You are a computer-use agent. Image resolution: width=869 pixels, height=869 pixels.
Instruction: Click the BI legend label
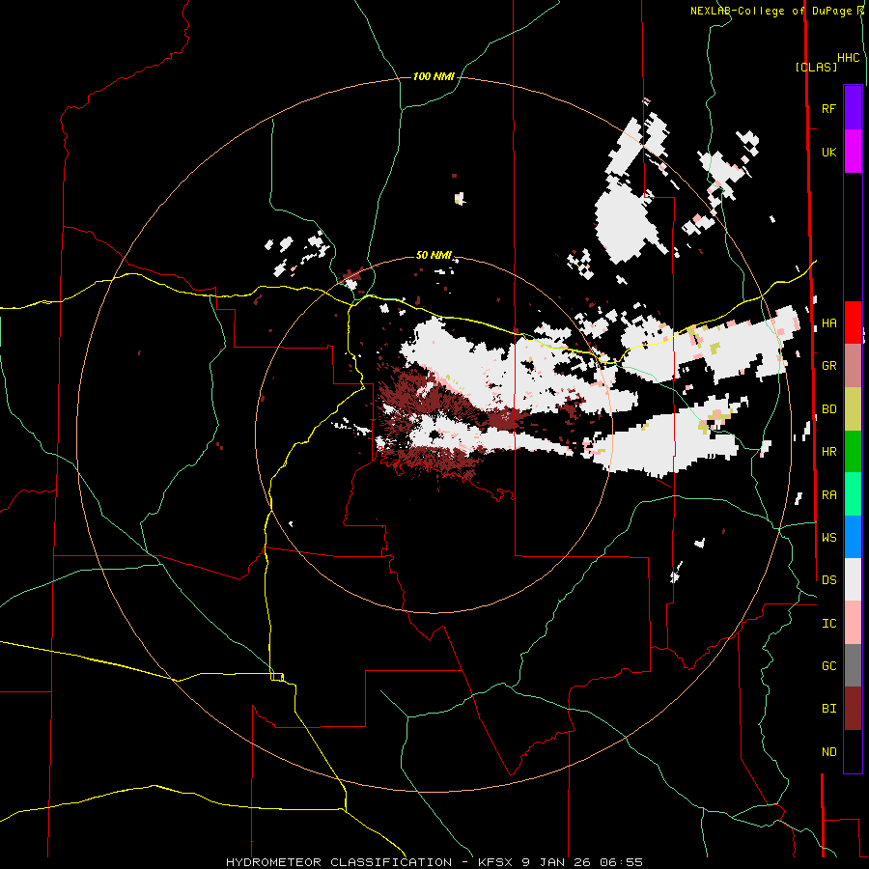(829, 709)
